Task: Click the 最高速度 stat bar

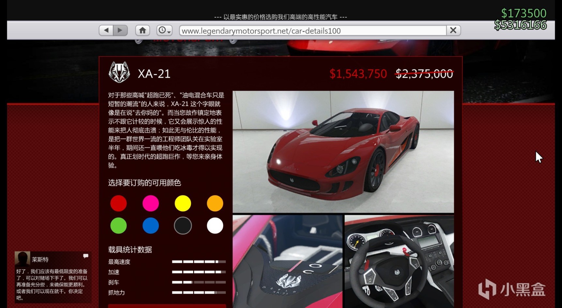Action: click(x=199, y=262)
